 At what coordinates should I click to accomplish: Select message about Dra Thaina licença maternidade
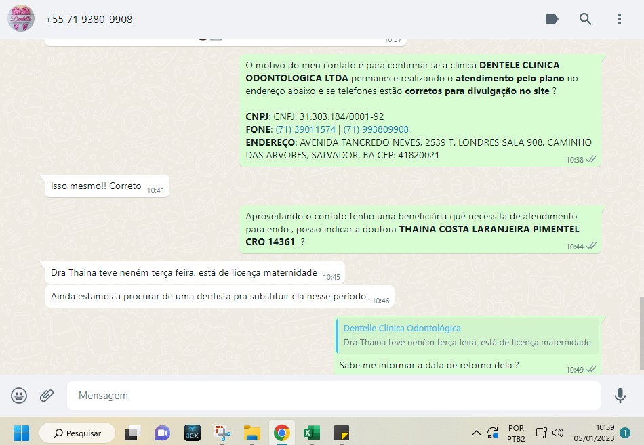point(195,272)
